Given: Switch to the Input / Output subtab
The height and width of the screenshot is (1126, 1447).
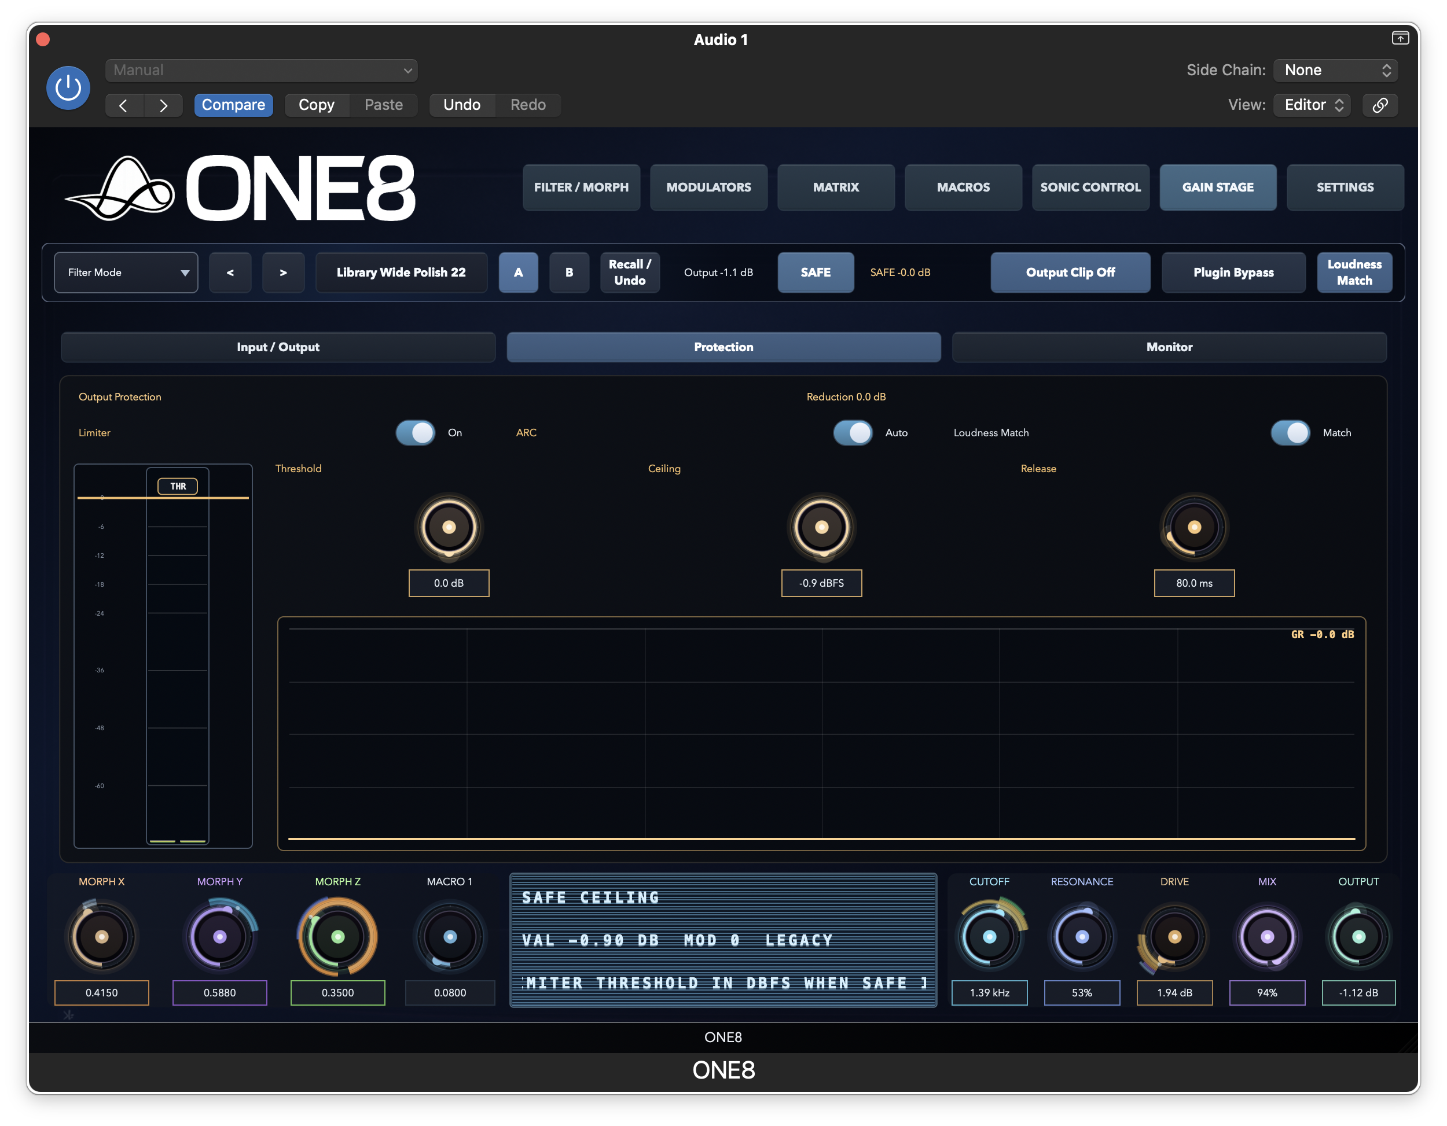Looking at the screenshot, I should 278,347.
